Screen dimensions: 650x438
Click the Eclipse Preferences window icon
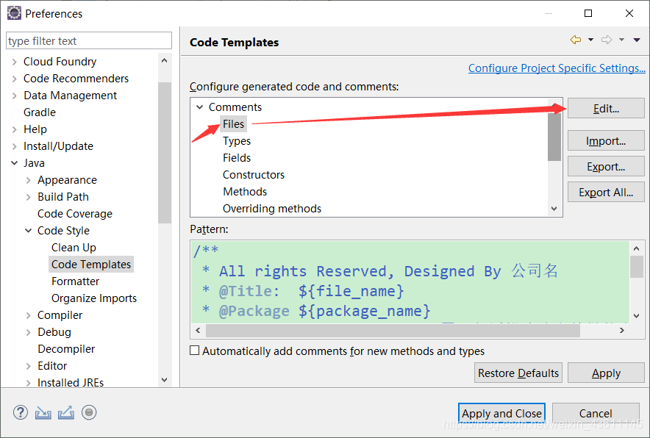click(x=14, y=13)
